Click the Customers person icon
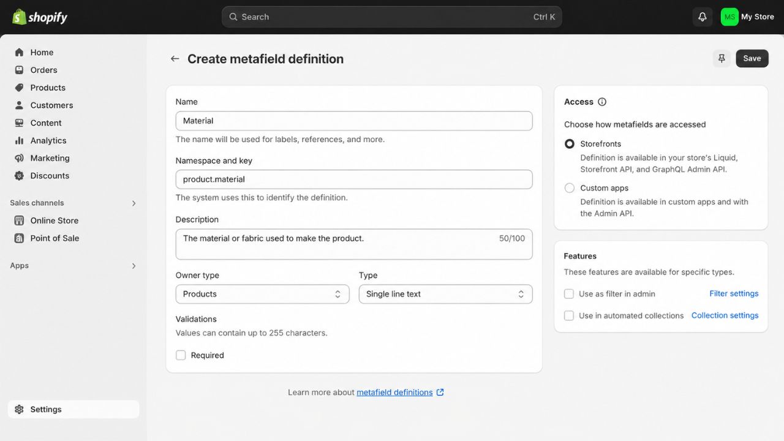784x441 pixels. 19,105
